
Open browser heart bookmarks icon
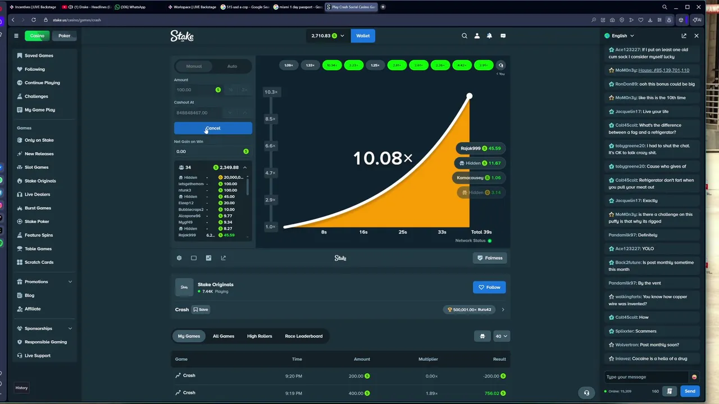(640, 20)
